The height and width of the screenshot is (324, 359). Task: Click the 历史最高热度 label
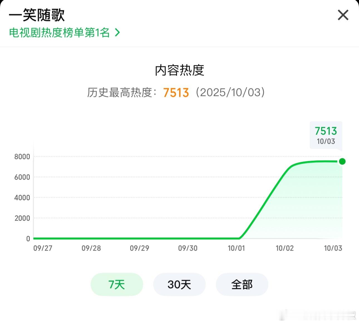click(x=122, y=93)
